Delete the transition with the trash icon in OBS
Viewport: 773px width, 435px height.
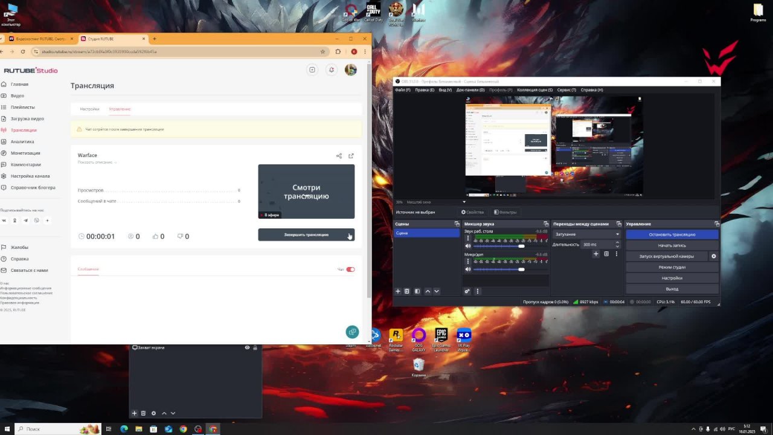pyautogui.click(x=606, y=254)
